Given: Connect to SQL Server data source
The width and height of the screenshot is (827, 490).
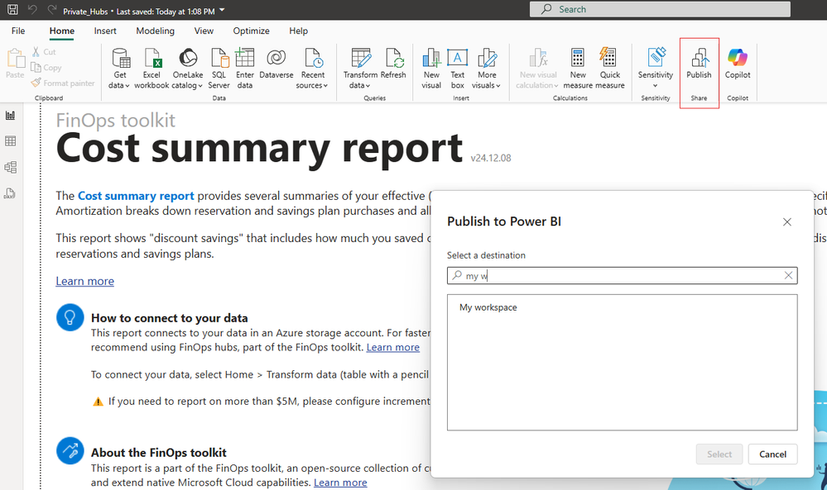Looking at the screenshot, I should click(219, 69).
